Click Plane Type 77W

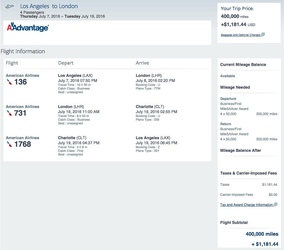coord(148,88)
